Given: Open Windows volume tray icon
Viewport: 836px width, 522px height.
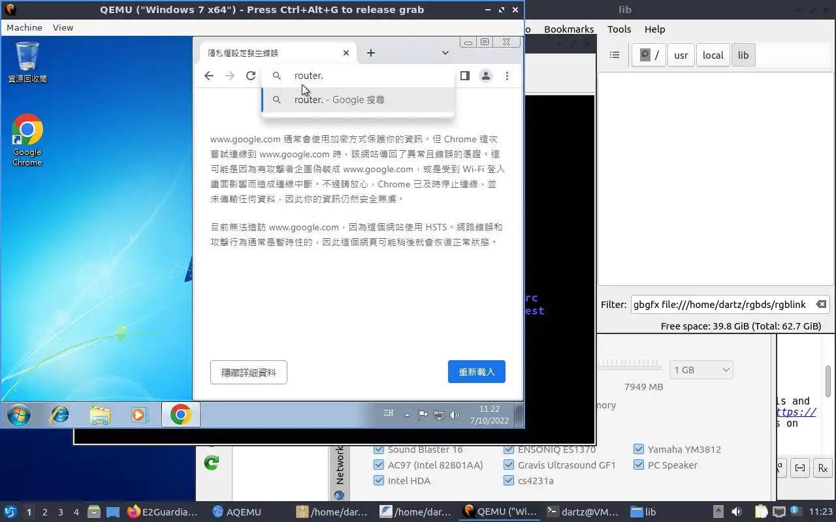Looking at the screenshot, I should (x=455, y=415).
